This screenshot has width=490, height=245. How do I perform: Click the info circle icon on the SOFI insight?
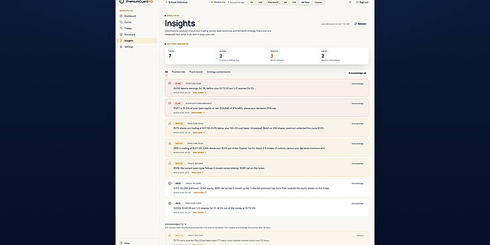point(170,183)
